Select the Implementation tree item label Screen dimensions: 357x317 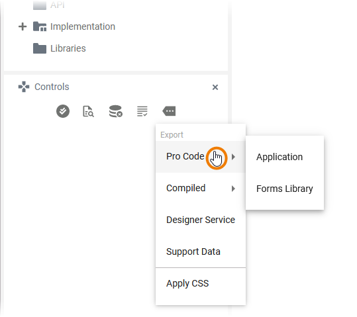[83, 26]
